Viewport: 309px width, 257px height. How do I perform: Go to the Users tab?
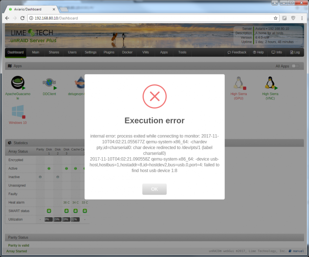tap(72, 52)
